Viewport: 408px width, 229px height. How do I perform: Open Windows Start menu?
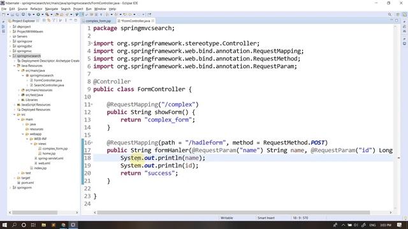coord(4,225)
